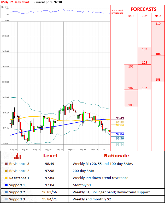
Task: Click the 95.84 support level marker
Action: (x=120, y=144)
